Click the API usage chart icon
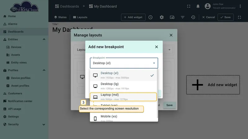The height and width of the screenshot is (139, 248). point(5,109)
